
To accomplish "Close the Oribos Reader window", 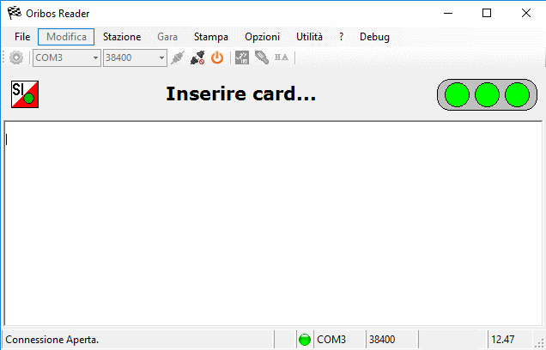I will (526, 13).
